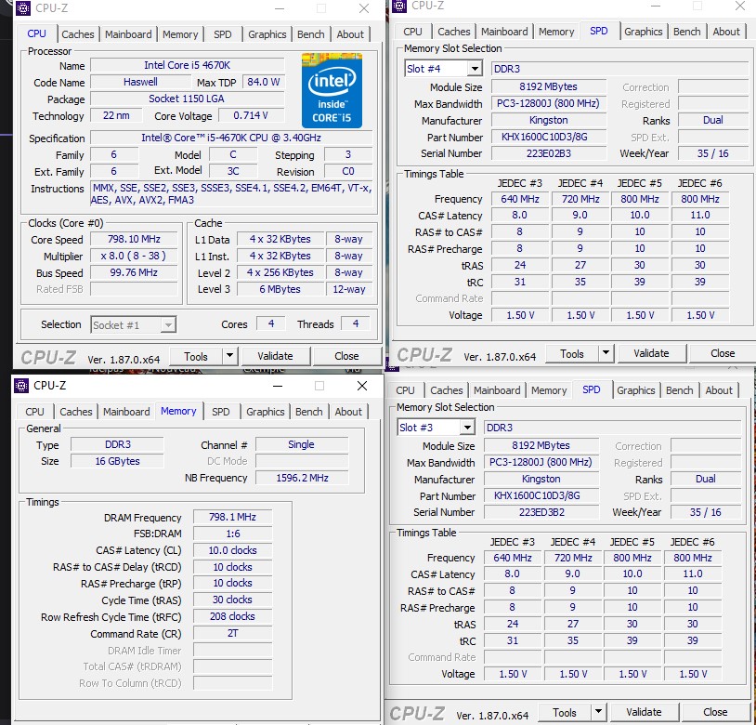Switch to Mainboard tab in CPU window
Screen dimensions: 756x725
[x=128, y=34]
